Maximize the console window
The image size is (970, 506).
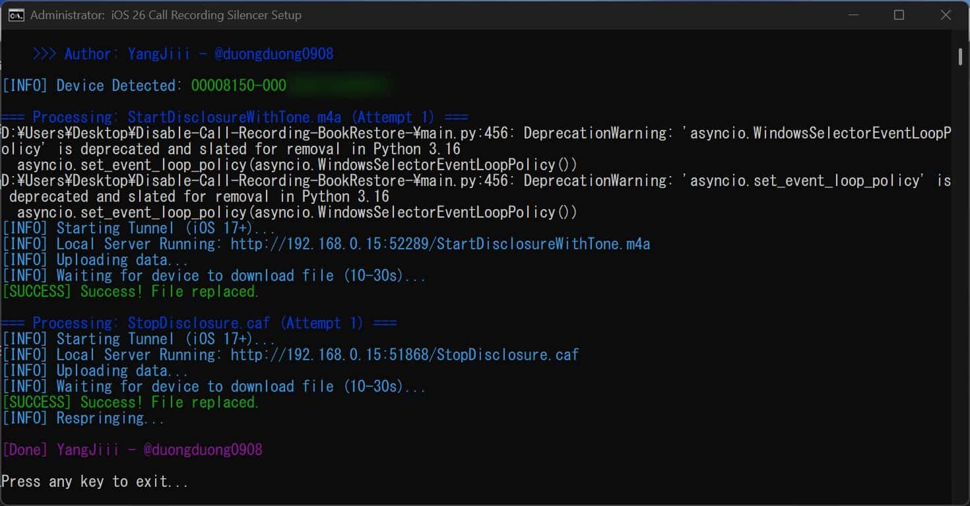pyautogui.click(x=899, y=15)
